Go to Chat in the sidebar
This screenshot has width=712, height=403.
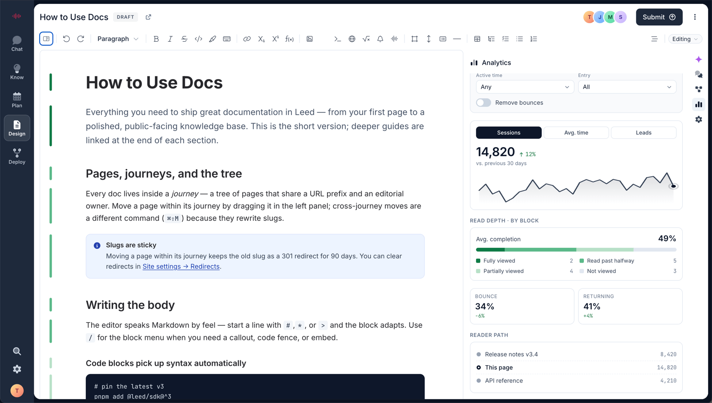point(17,44)
